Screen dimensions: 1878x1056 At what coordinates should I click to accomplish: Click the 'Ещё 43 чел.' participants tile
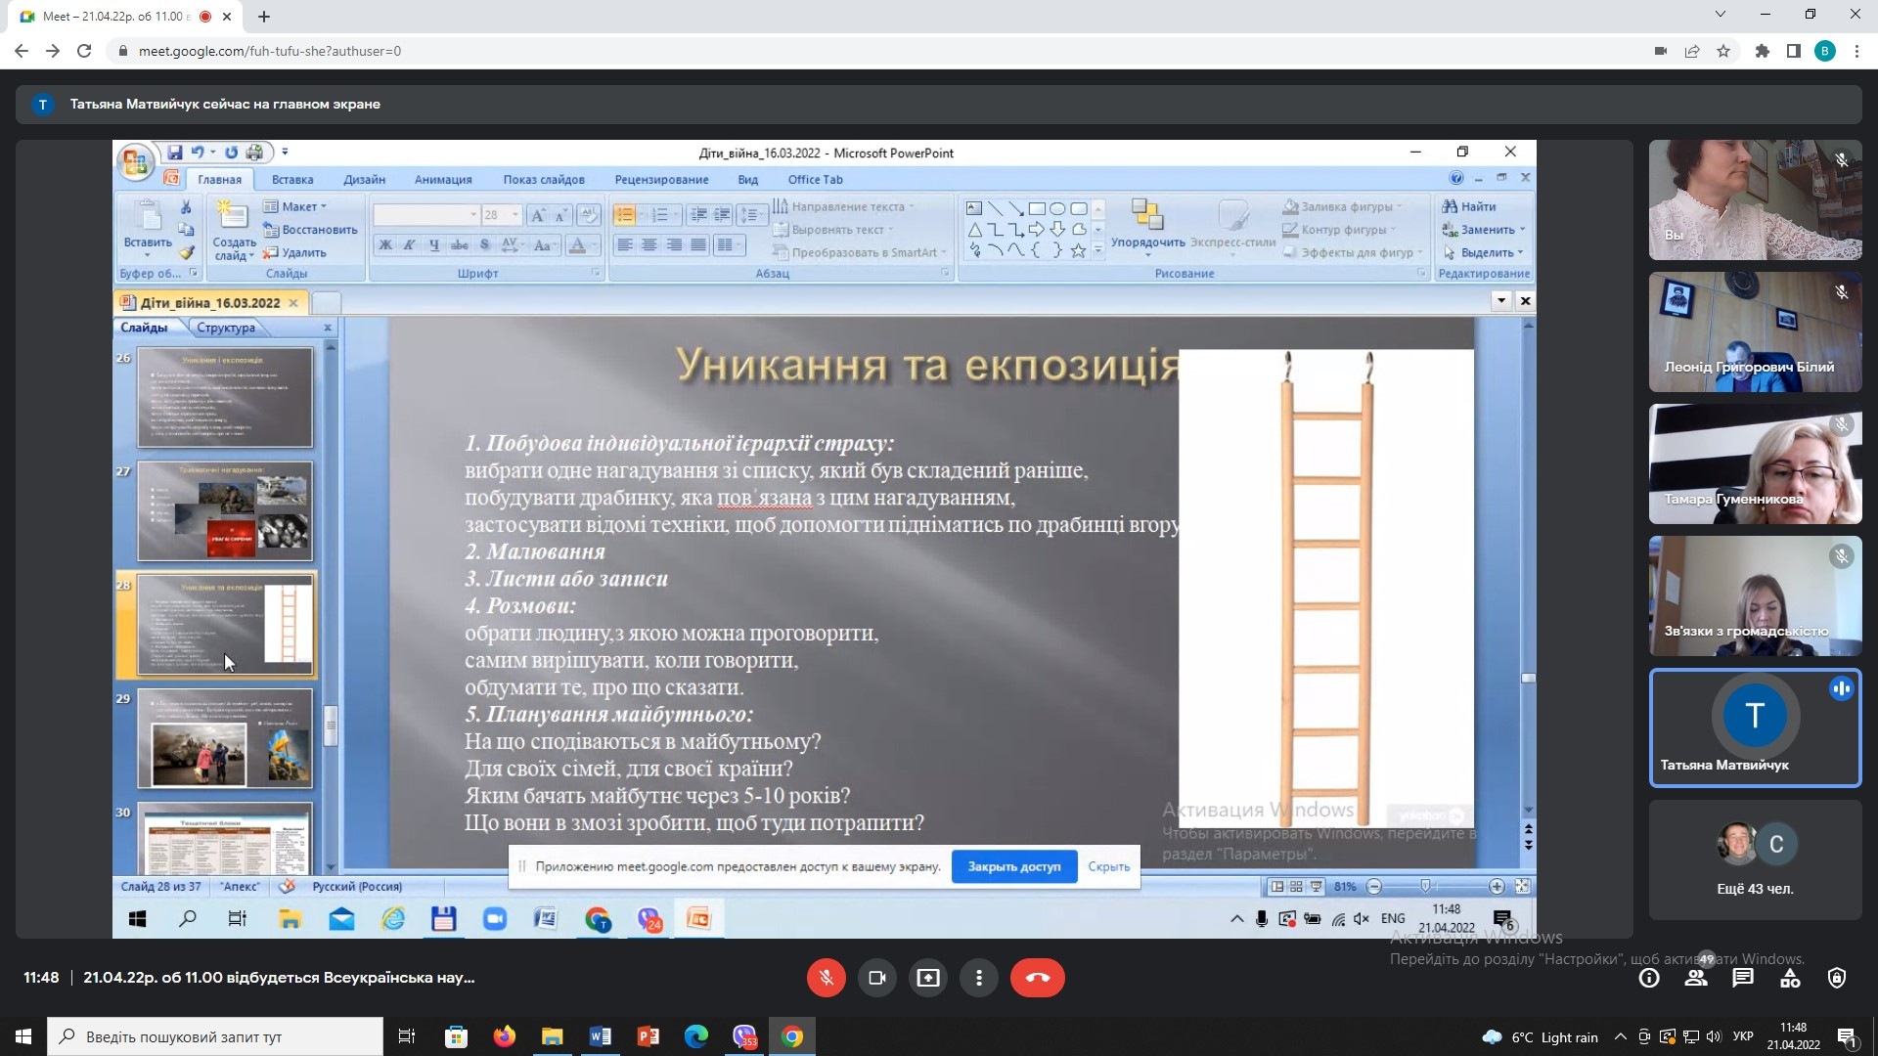[x=1755, y=860]
